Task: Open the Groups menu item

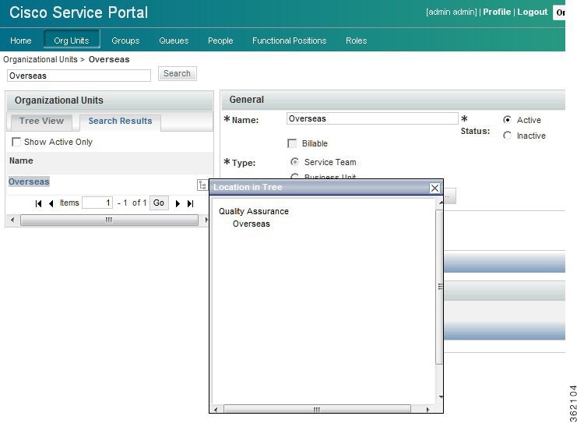Action: coord(125,41)
